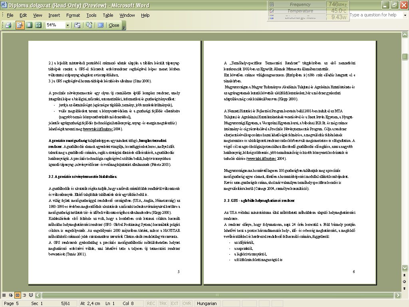The height and width of the screenshot is (307, 409).
Task: Open the help question dropdown arrow
Action: pyautogui.click(x=405, y=15)
